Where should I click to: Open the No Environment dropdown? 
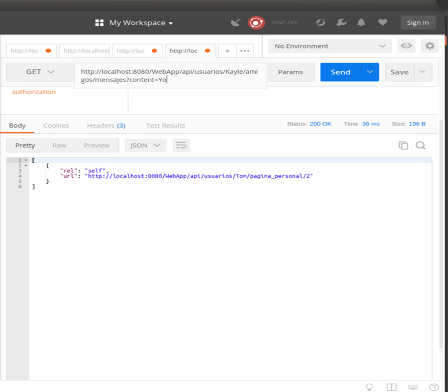(330, 46)
